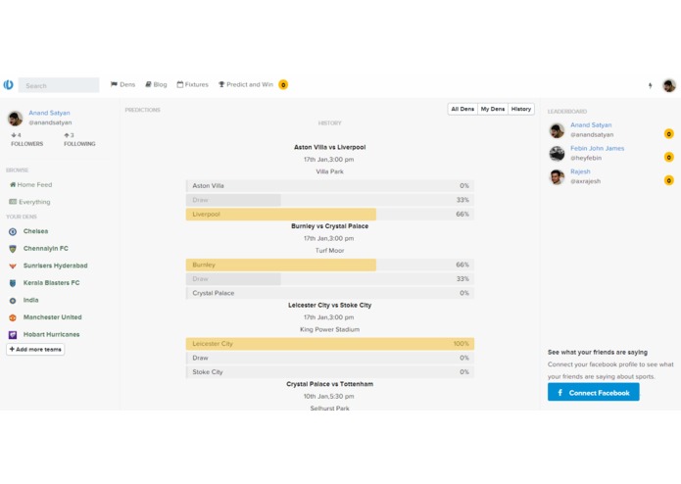Open the Sunrisers Hyderabad den
681x484 pixels.
pyautogui.click(x=55, y=266)
